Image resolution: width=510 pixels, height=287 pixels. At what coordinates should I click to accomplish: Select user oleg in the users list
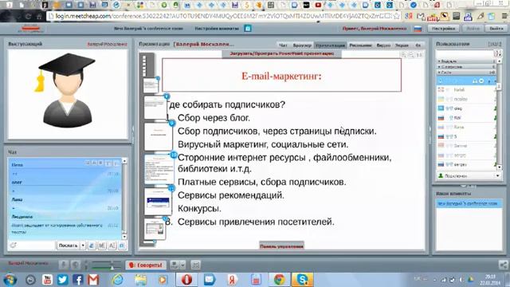point(466,108)
